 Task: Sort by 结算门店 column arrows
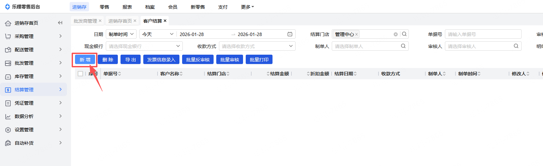pyautogui.click(x=228, y=74)
